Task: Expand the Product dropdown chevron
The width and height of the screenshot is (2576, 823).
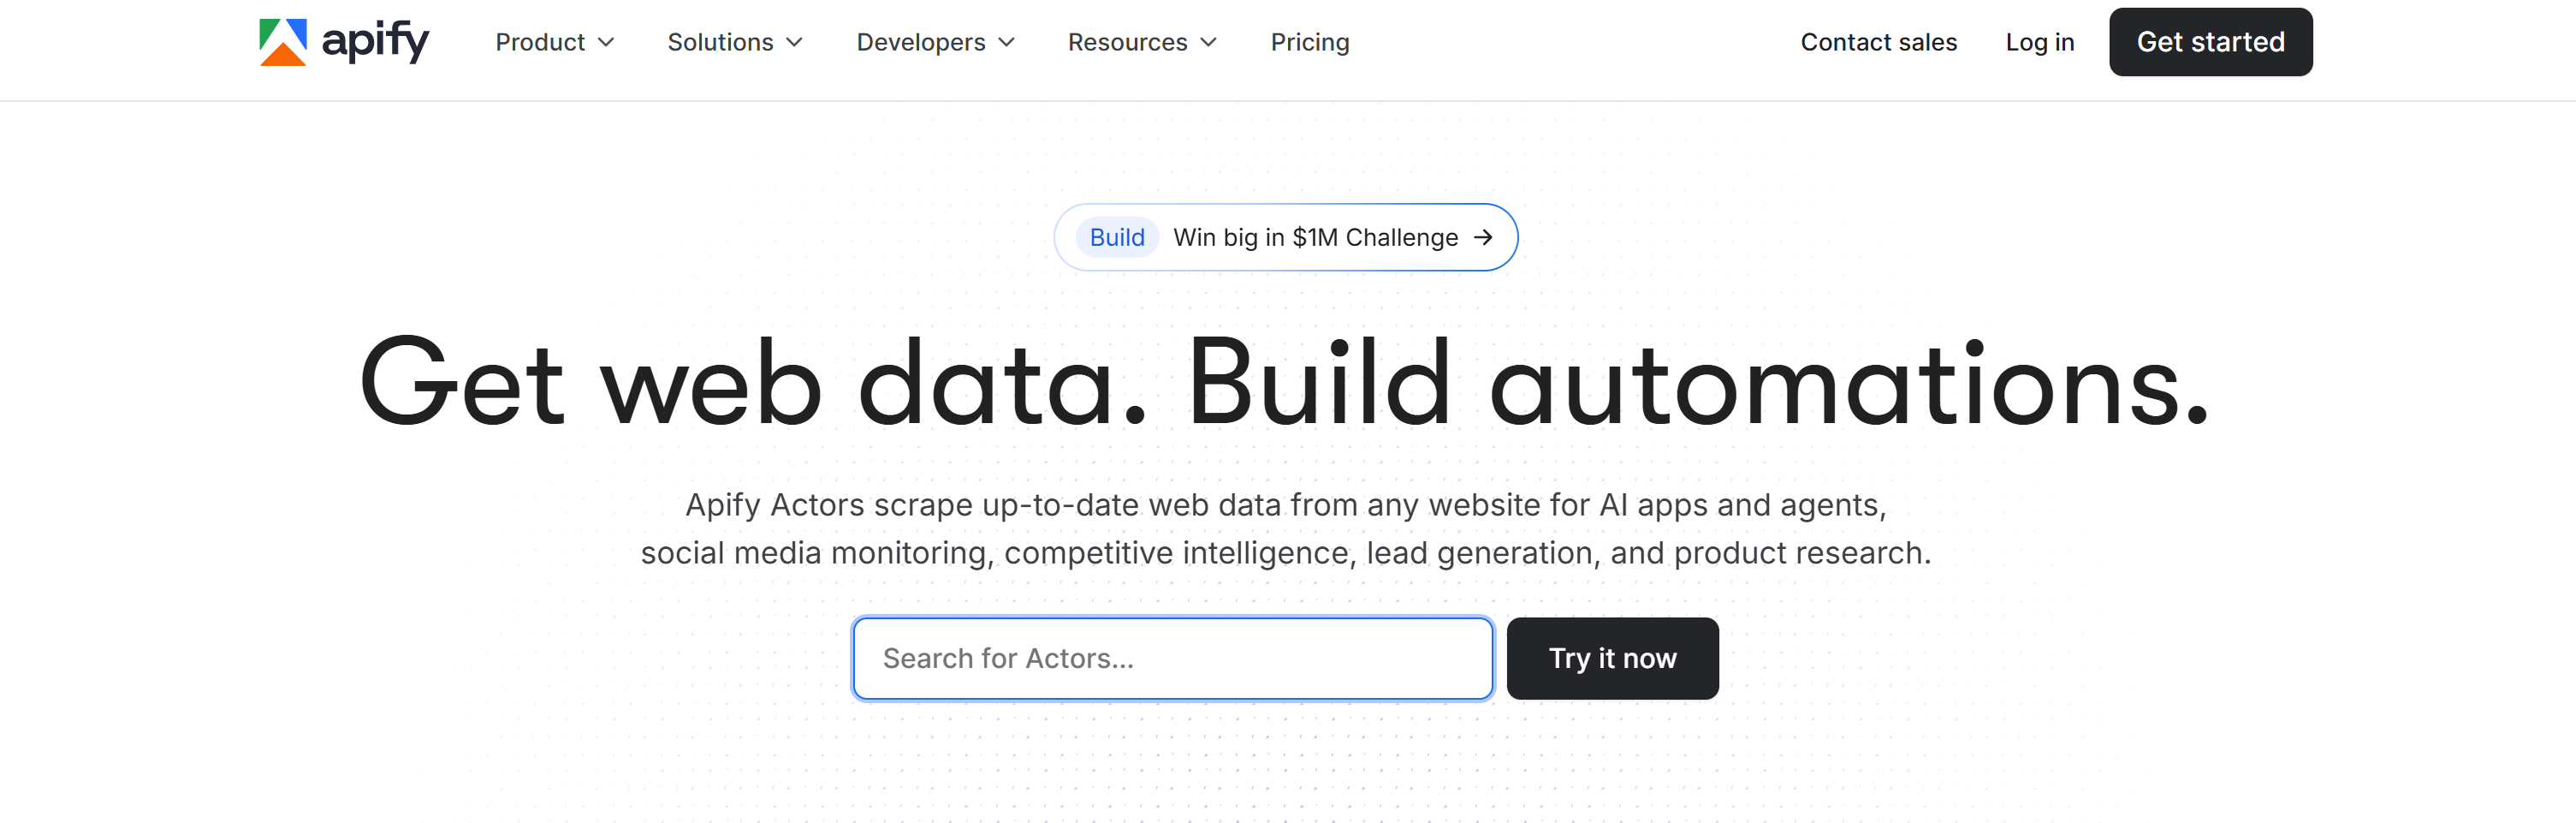Action: click(606, 42)
